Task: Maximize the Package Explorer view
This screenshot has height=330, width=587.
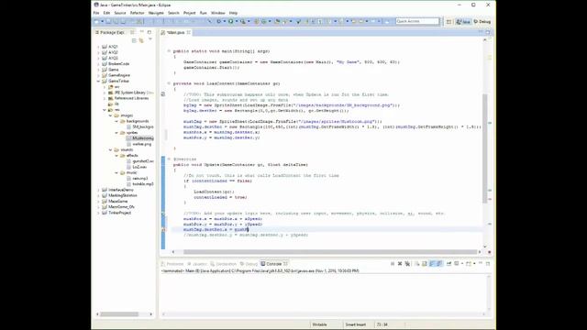Action: [150, 32]
